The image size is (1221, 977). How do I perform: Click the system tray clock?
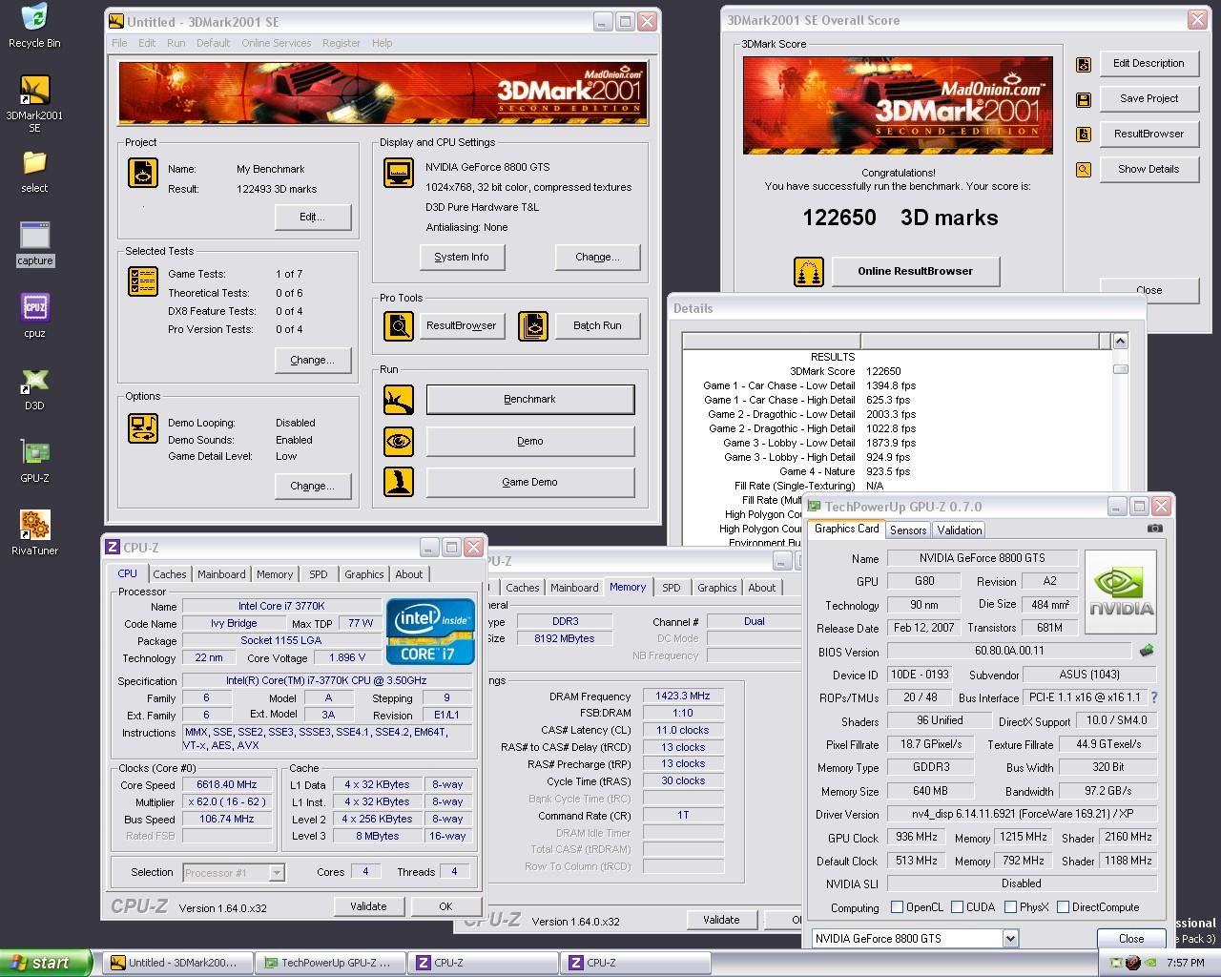1185,963
